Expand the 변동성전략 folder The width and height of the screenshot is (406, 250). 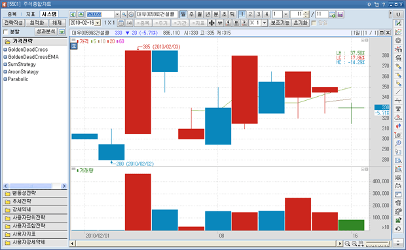[x=35, y=193]
